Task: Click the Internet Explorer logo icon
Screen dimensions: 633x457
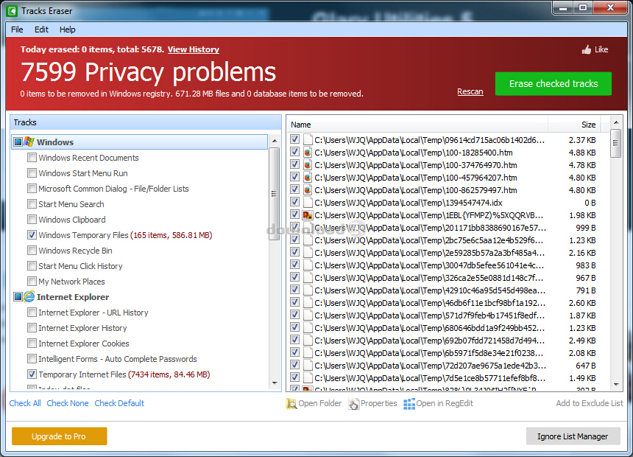Action: click(29, 296)
